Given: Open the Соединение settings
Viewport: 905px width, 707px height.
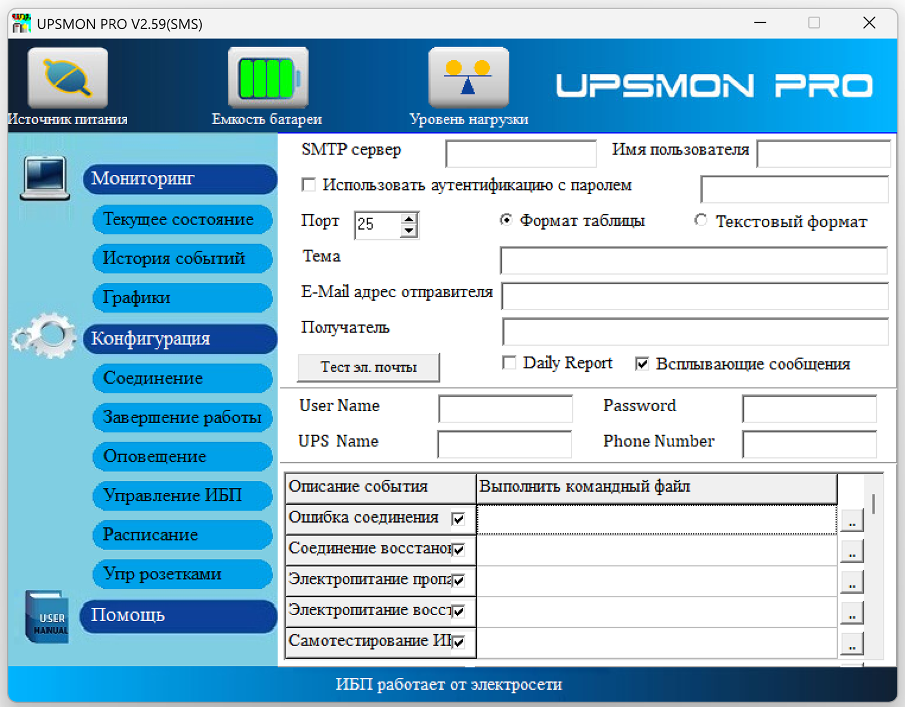Looking at the screenshot, I should 183,378.
